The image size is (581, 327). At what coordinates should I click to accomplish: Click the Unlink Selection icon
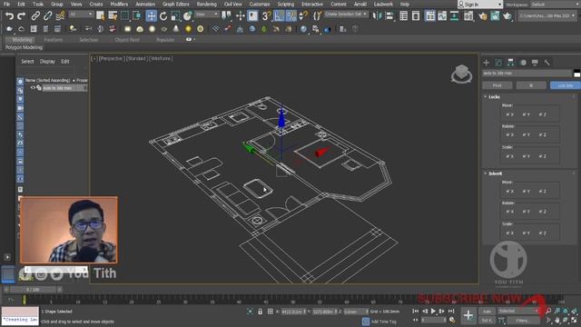47,16
